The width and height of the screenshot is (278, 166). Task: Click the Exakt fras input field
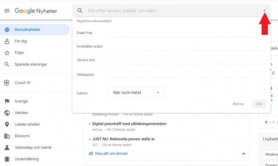coord(188,33)
